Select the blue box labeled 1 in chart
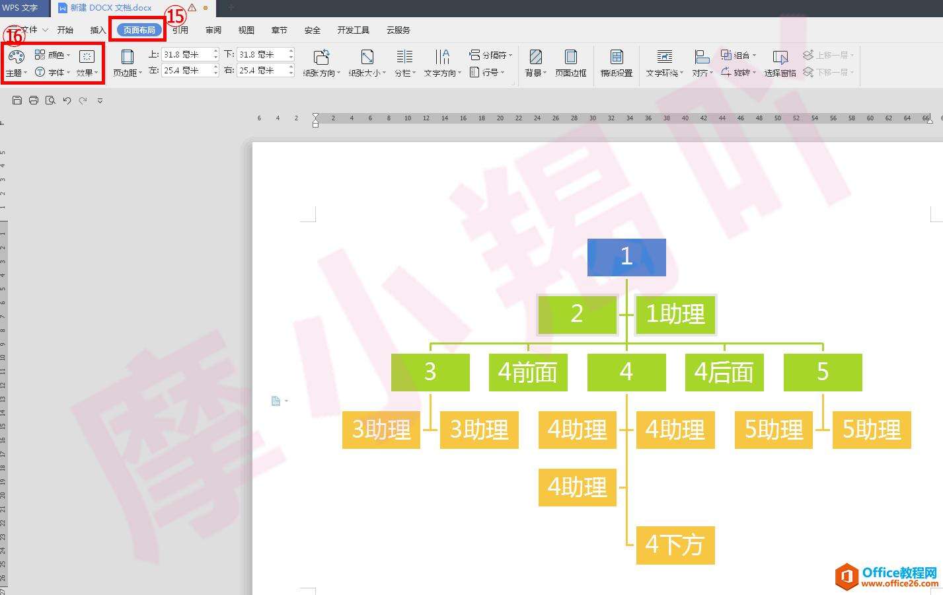Viewport: 943px width, 595px height. [x=626, y=257]
